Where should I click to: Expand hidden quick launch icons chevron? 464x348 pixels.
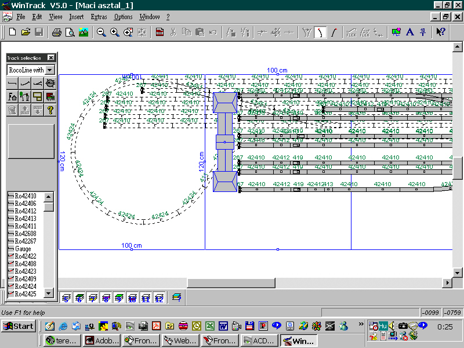tap(361, 324)
